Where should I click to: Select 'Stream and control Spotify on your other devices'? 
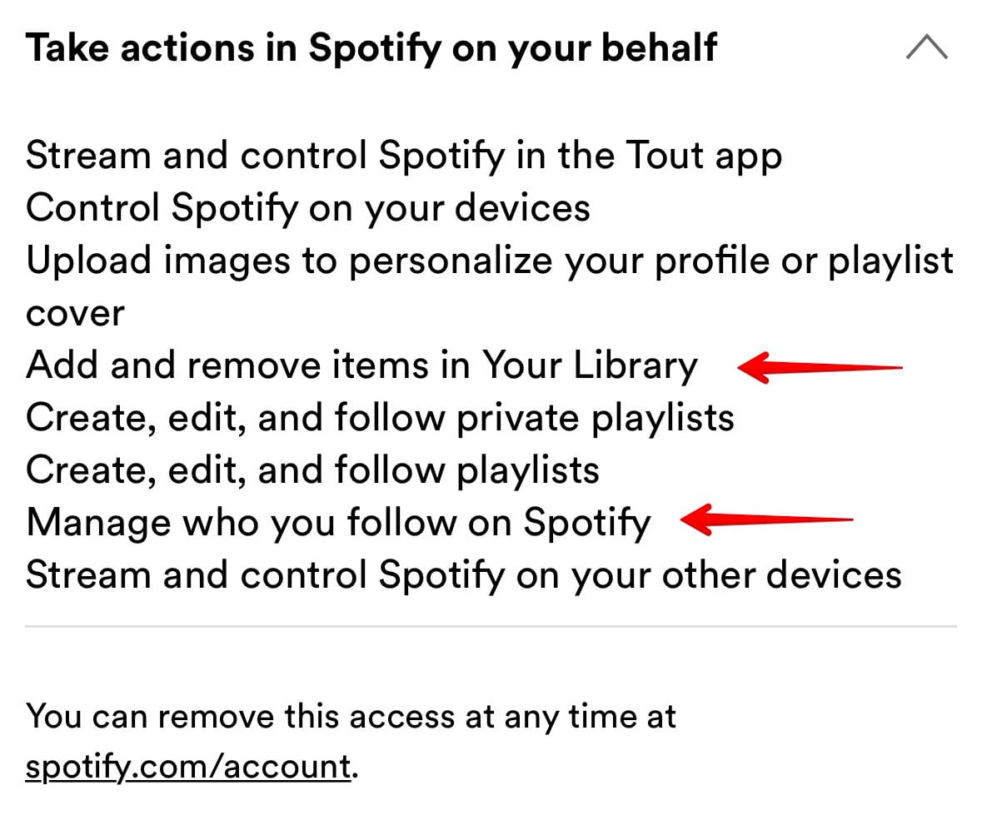[464, 574]
